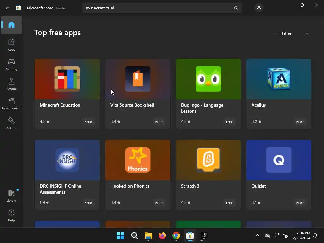Click Free on Acellus card
Viewport: 324px width, 243px height.
pos(300,122)
